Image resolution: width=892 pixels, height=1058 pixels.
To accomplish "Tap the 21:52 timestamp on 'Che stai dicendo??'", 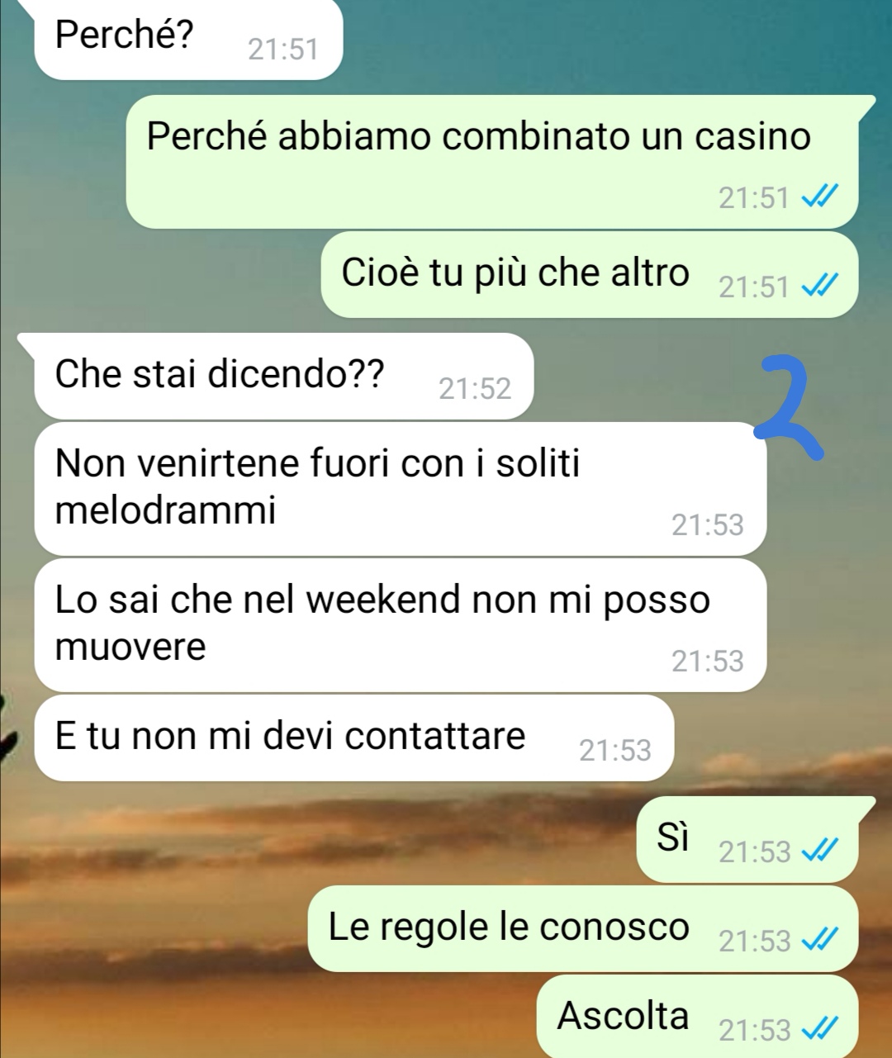I will pyautogui.click(x=475, y=388).
